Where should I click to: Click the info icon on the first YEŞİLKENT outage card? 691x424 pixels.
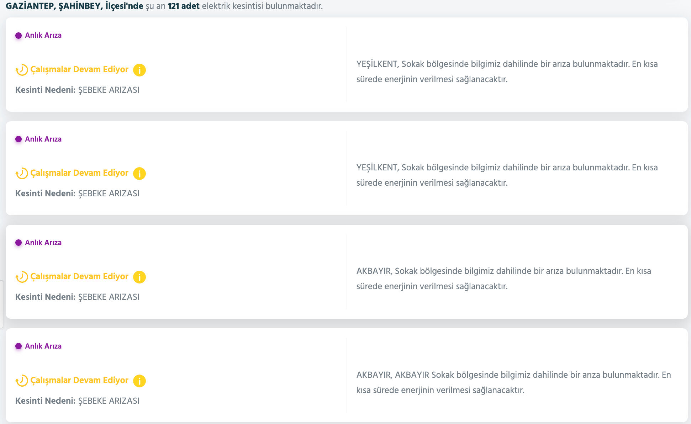(x=139, y=70)
